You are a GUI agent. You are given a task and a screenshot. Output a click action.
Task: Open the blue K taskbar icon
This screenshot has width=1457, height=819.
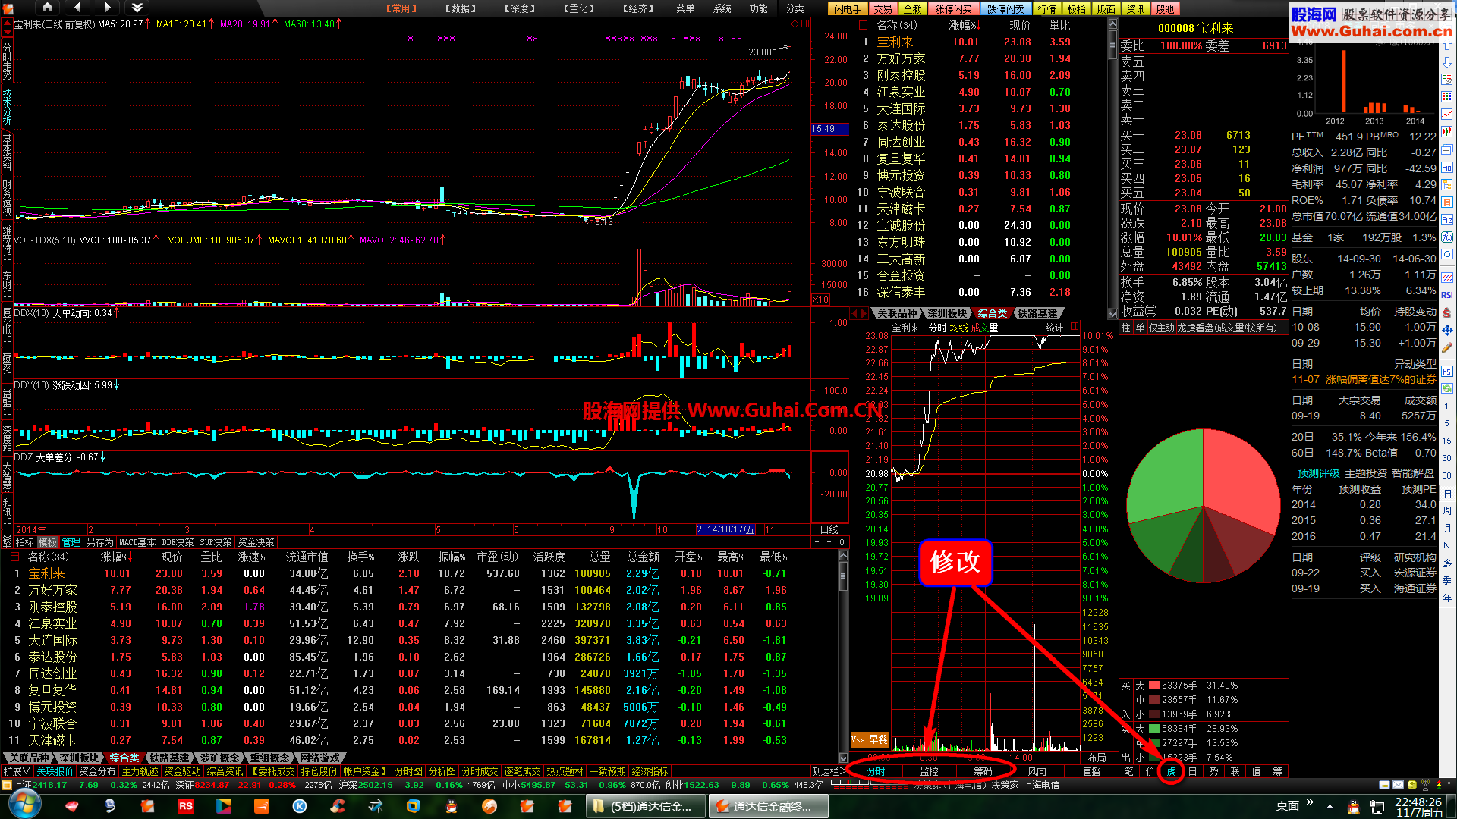tap(300, 805)
